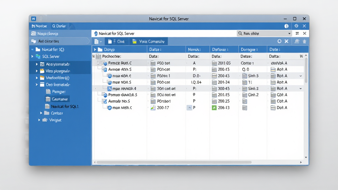This screenshot has height=190, width=338.
Task: Click the icon of Amulb No:S row
Action: 105,101
